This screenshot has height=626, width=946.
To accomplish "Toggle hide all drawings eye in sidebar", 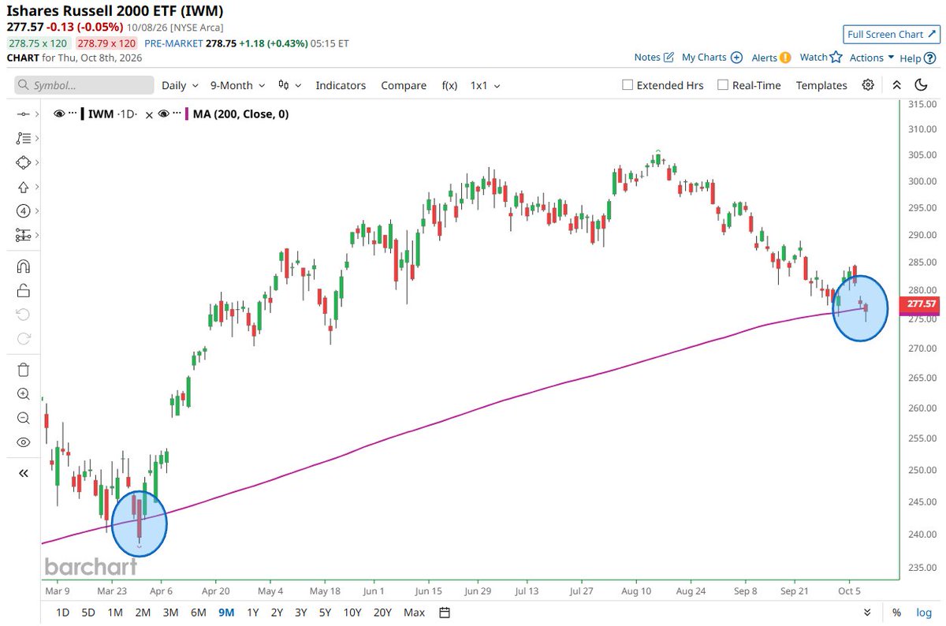I will click(23, 442).
